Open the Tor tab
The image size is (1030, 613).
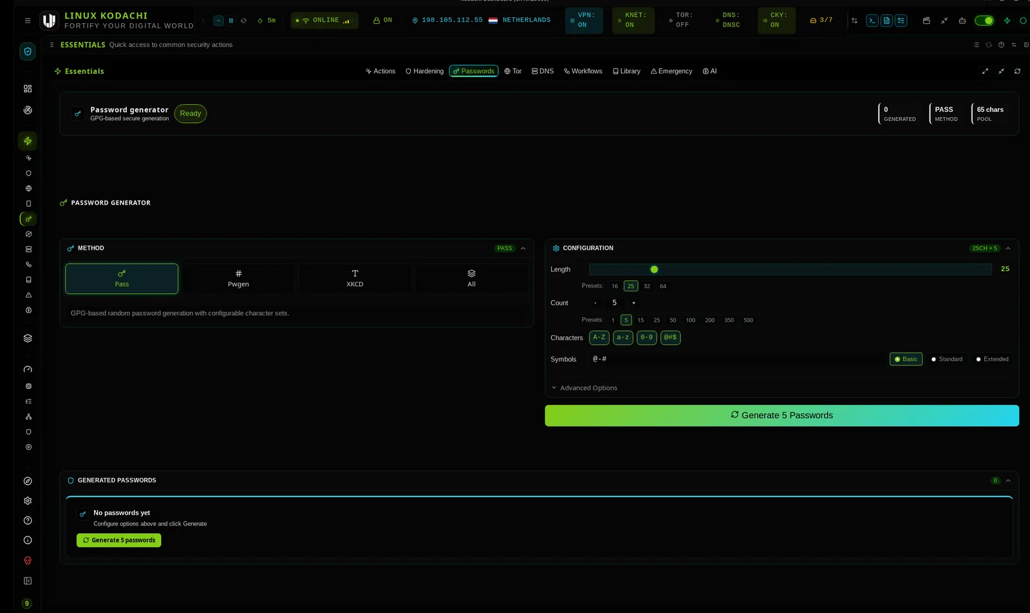pos(513,71)
